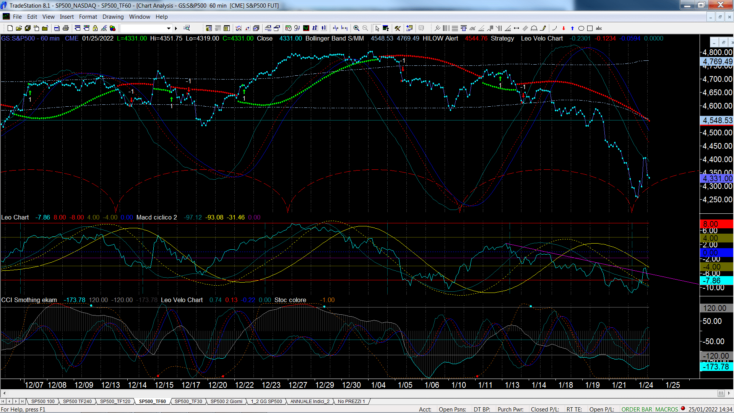Screen dimensions: 734x413
Task: Click the horizontal scrollbar thumb grip
Action: [721, 393]
